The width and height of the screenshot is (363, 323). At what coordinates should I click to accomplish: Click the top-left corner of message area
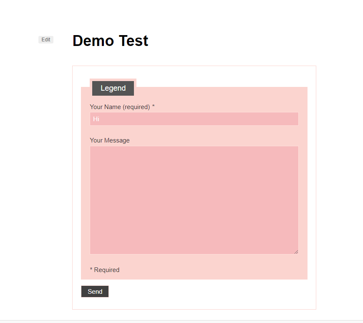click(93, 149)
